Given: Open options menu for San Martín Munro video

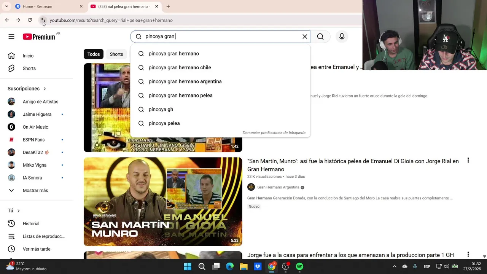Looking at the screenshot, I should pos(468,161).
